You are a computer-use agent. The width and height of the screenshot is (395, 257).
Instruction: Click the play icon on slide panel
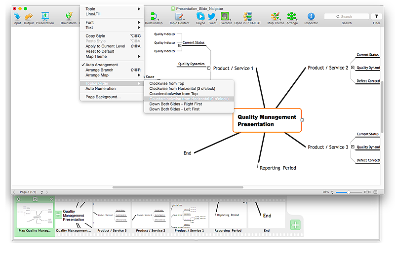19,199
